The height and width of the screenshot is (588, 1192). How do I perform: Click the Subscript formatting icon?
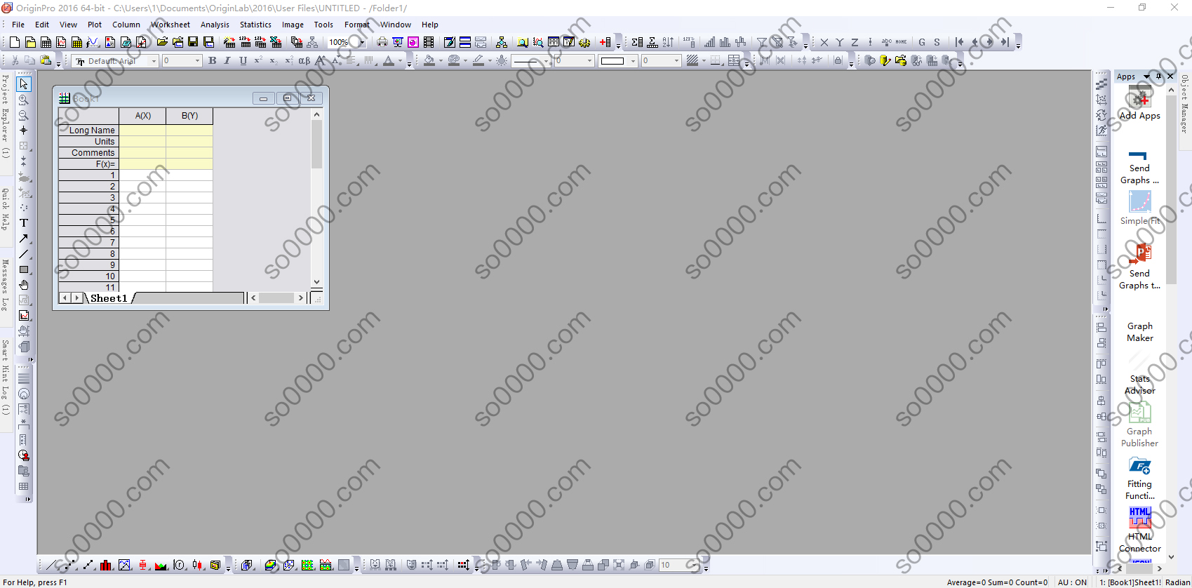(274, 61)
